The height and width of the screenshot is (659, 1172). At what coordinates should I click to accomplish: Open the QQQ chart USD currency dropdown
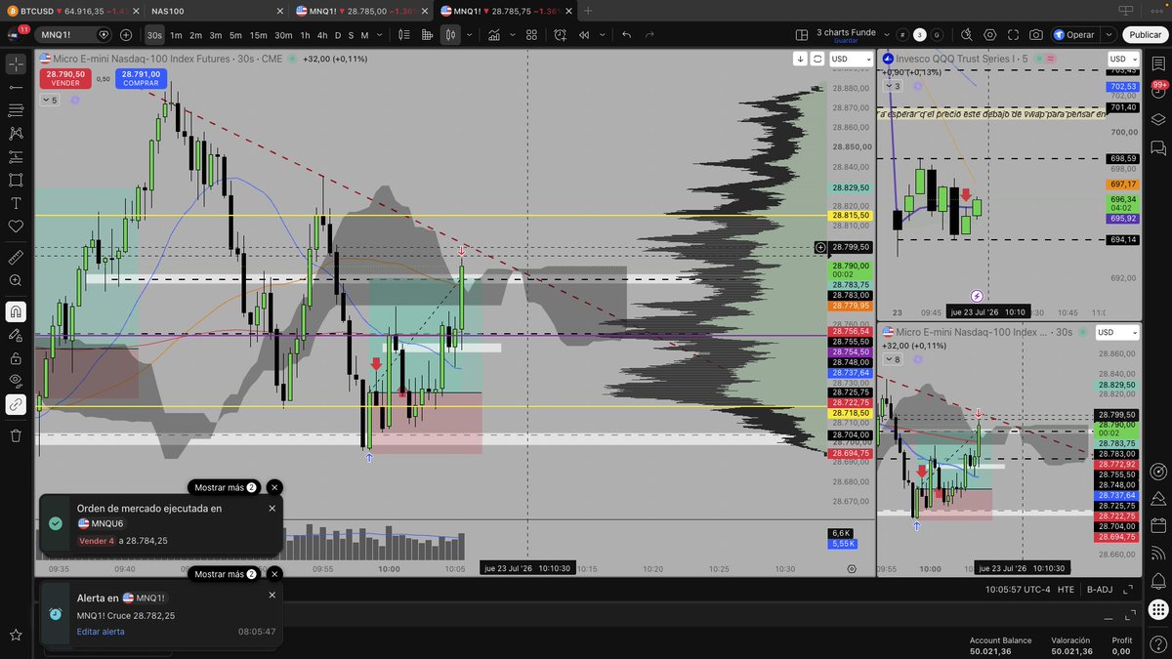(1122, 59)
